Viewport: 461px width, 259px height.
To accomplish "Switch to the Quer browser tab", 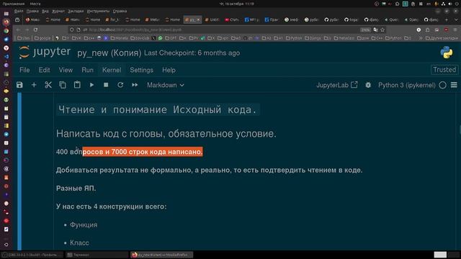I will (x=391, y=19).
